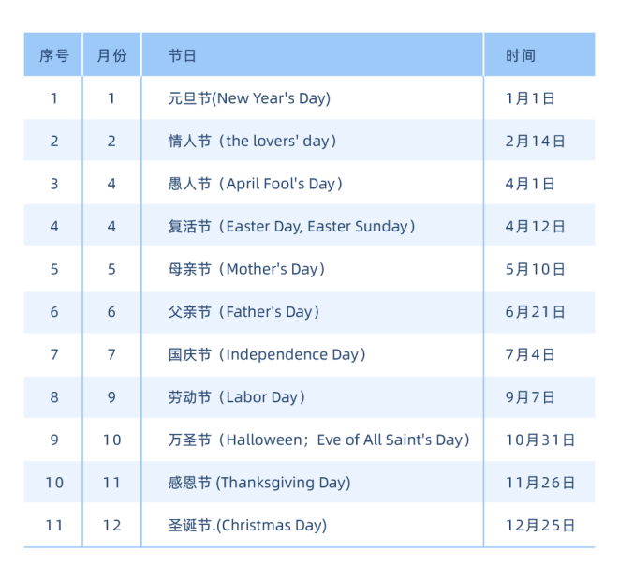Select the 父亲节 (Father's Day) cell
Screen dimensions: 619x582
pyautogui.click(x=243, y=312)
